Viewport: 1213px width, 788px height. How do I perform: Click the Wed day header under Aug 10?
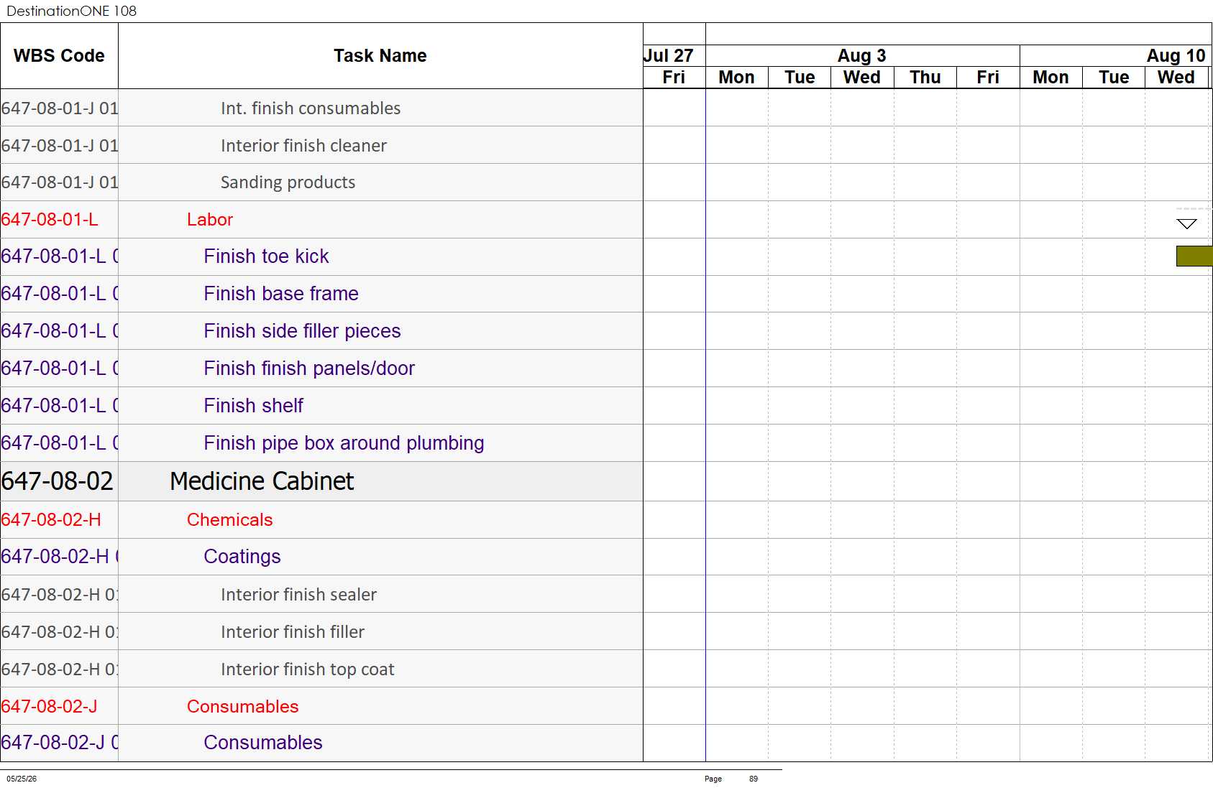click(x=1176, y=77)
